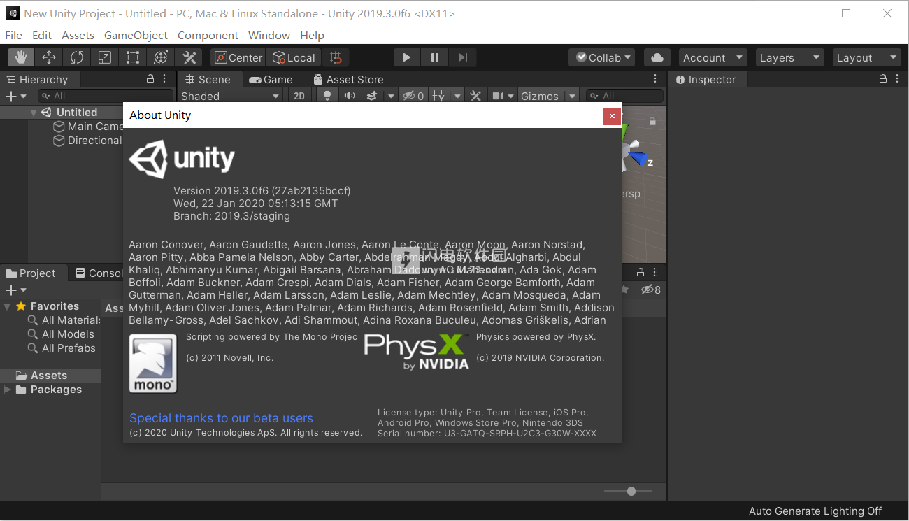Viewport: 909px width, 521px height.
Task: Click the Pause button
Action: tap(435, 57)
